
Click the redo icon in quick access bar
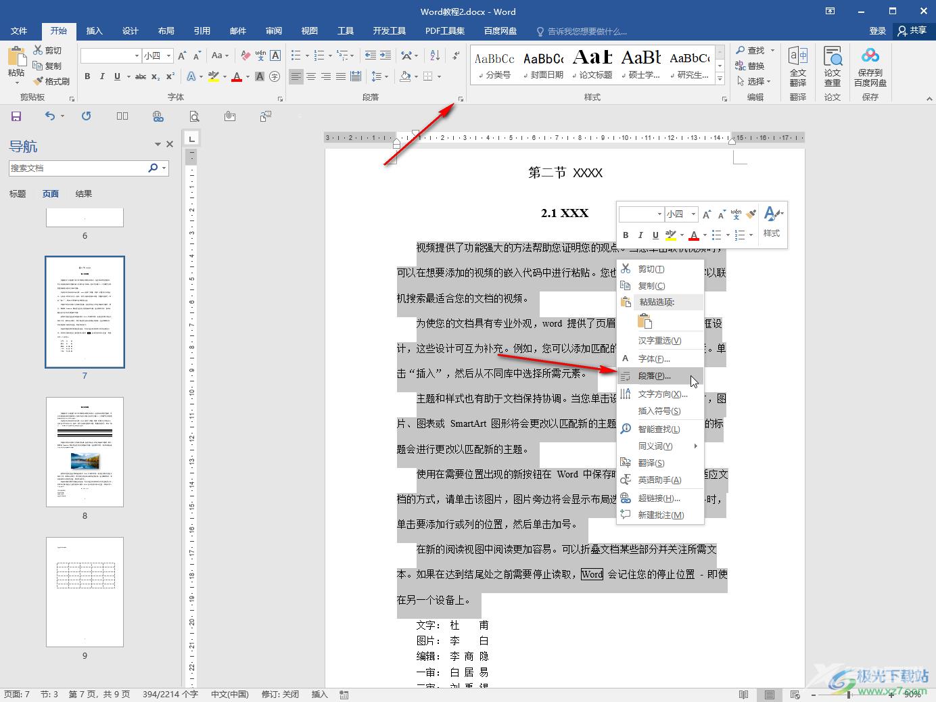click(x=86, y=116)
